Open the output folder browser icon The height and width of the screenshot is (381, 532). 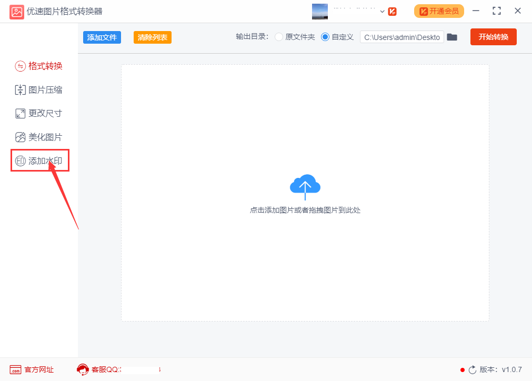[452, 37]
